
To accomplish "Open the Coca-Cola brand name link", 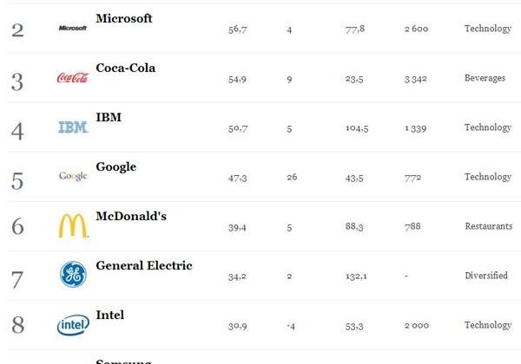I will (126, 68).
